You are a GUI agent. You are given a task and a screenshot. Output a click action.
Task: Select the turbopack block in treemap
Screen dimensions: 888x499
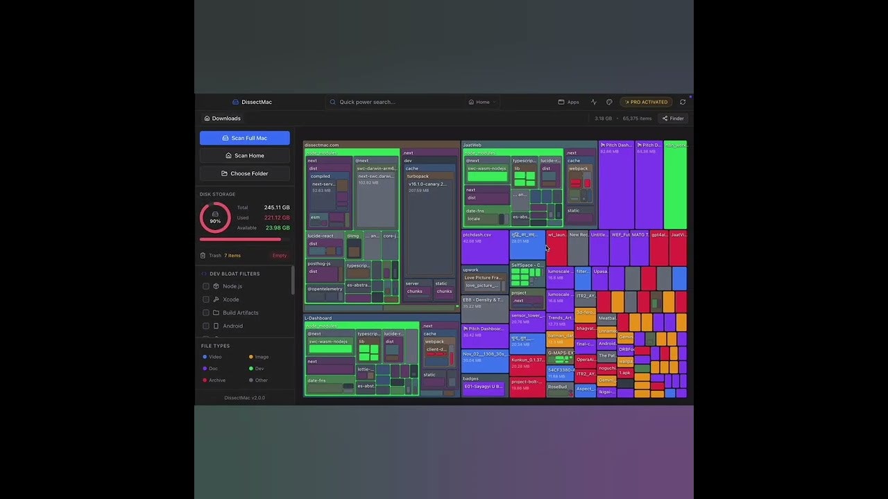point(430,224)
